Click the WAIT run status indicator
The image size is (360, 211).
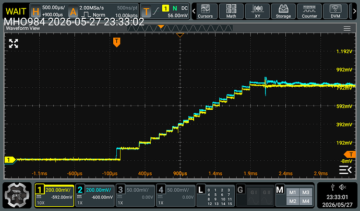(x=16, y=11)
